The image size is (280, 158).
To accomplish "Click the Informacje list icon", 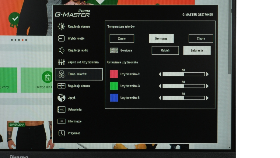I will click(x=61, y=121).
